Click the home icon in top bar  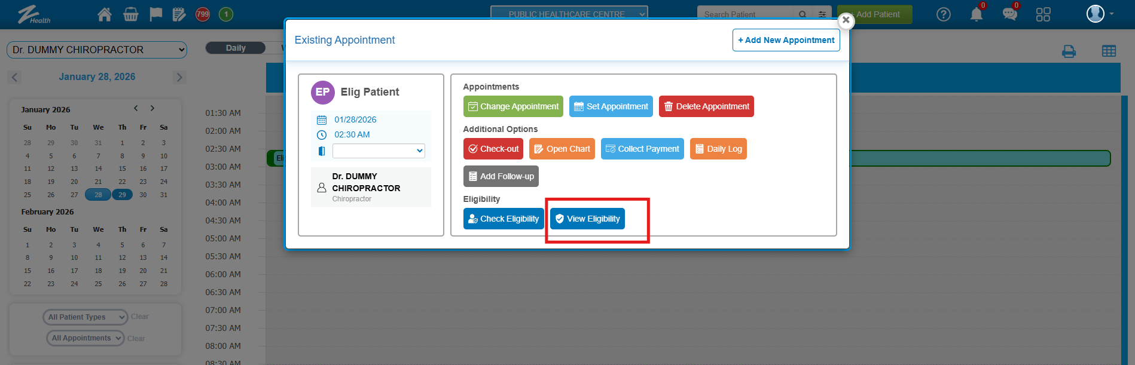[x=105, y=14]
